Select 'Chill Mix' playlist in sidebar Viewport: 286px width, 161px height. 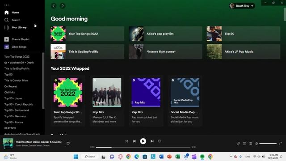(x=9, y=93)
